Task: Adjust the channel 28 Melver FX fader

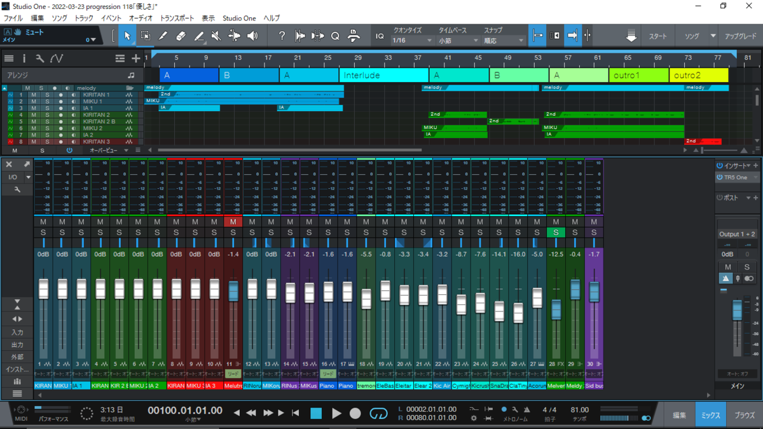Action: click(556, 310)
